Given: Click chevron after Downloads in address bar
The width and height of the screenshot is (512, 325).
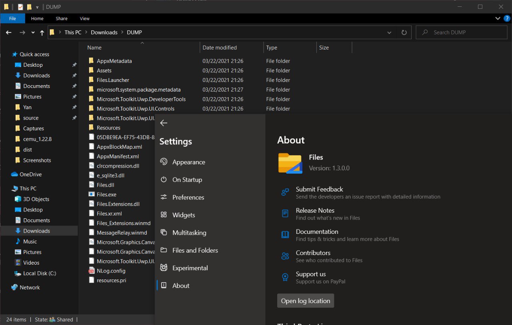Looking at the screenshot, I should tap(122, 32).
